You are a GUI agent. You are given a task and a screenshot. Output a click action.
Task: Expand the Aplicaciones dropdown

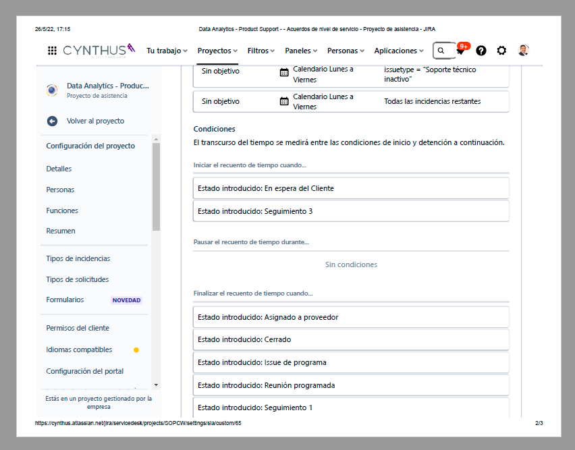399,51
